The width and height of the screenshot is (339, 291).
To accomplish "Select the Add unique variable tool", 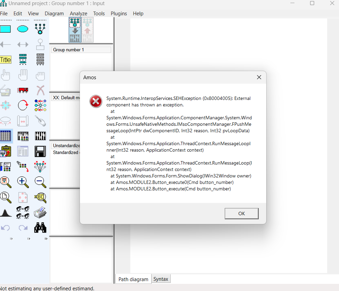I will coord(40,45).
